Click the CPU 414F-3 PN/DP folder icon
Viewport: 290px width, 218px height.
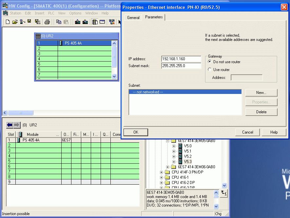click(x=167, y=172)
